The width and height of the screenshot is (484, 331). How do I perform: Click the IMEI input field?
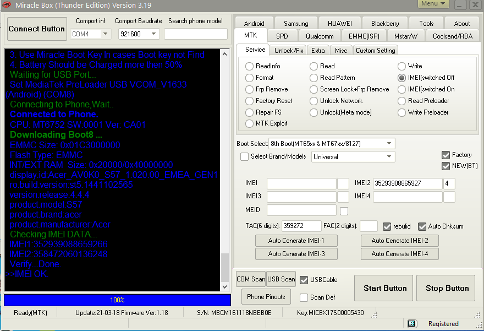[x=301, y=183]
